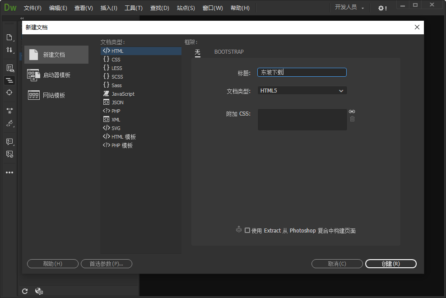Click the Dreamweaver Dw logo icon

[x=10, y=7]
